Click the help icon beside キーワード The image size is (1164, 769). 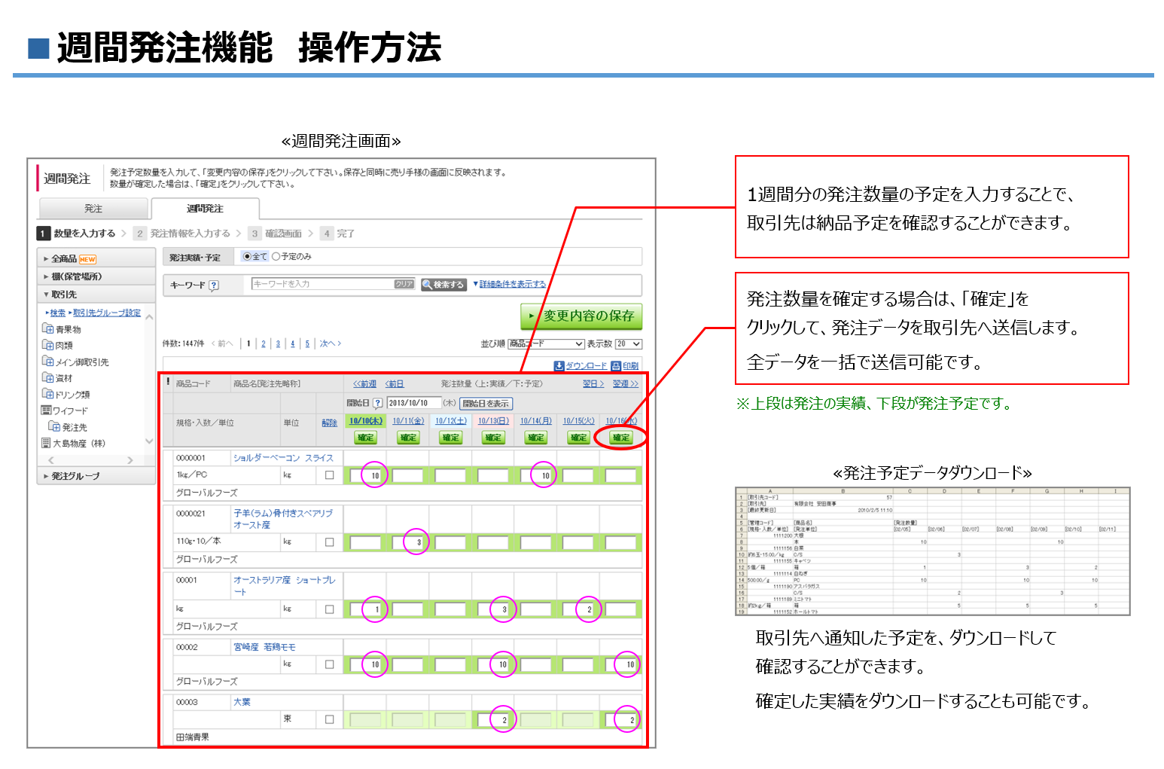[x=214, y=285]
